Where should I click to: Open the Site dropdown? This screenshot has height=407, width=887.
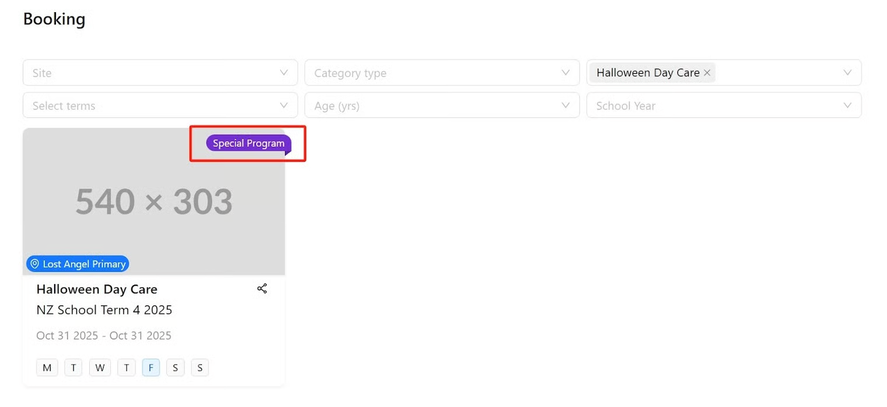pos(160,73)
